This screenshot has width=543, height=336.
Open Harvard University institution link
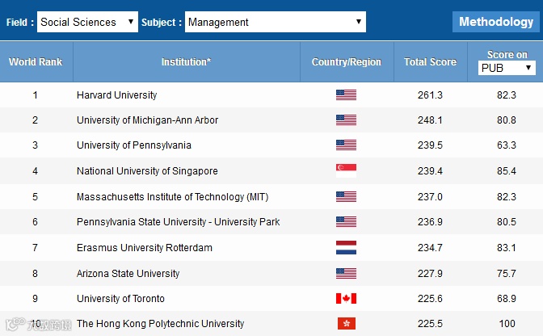116,94
